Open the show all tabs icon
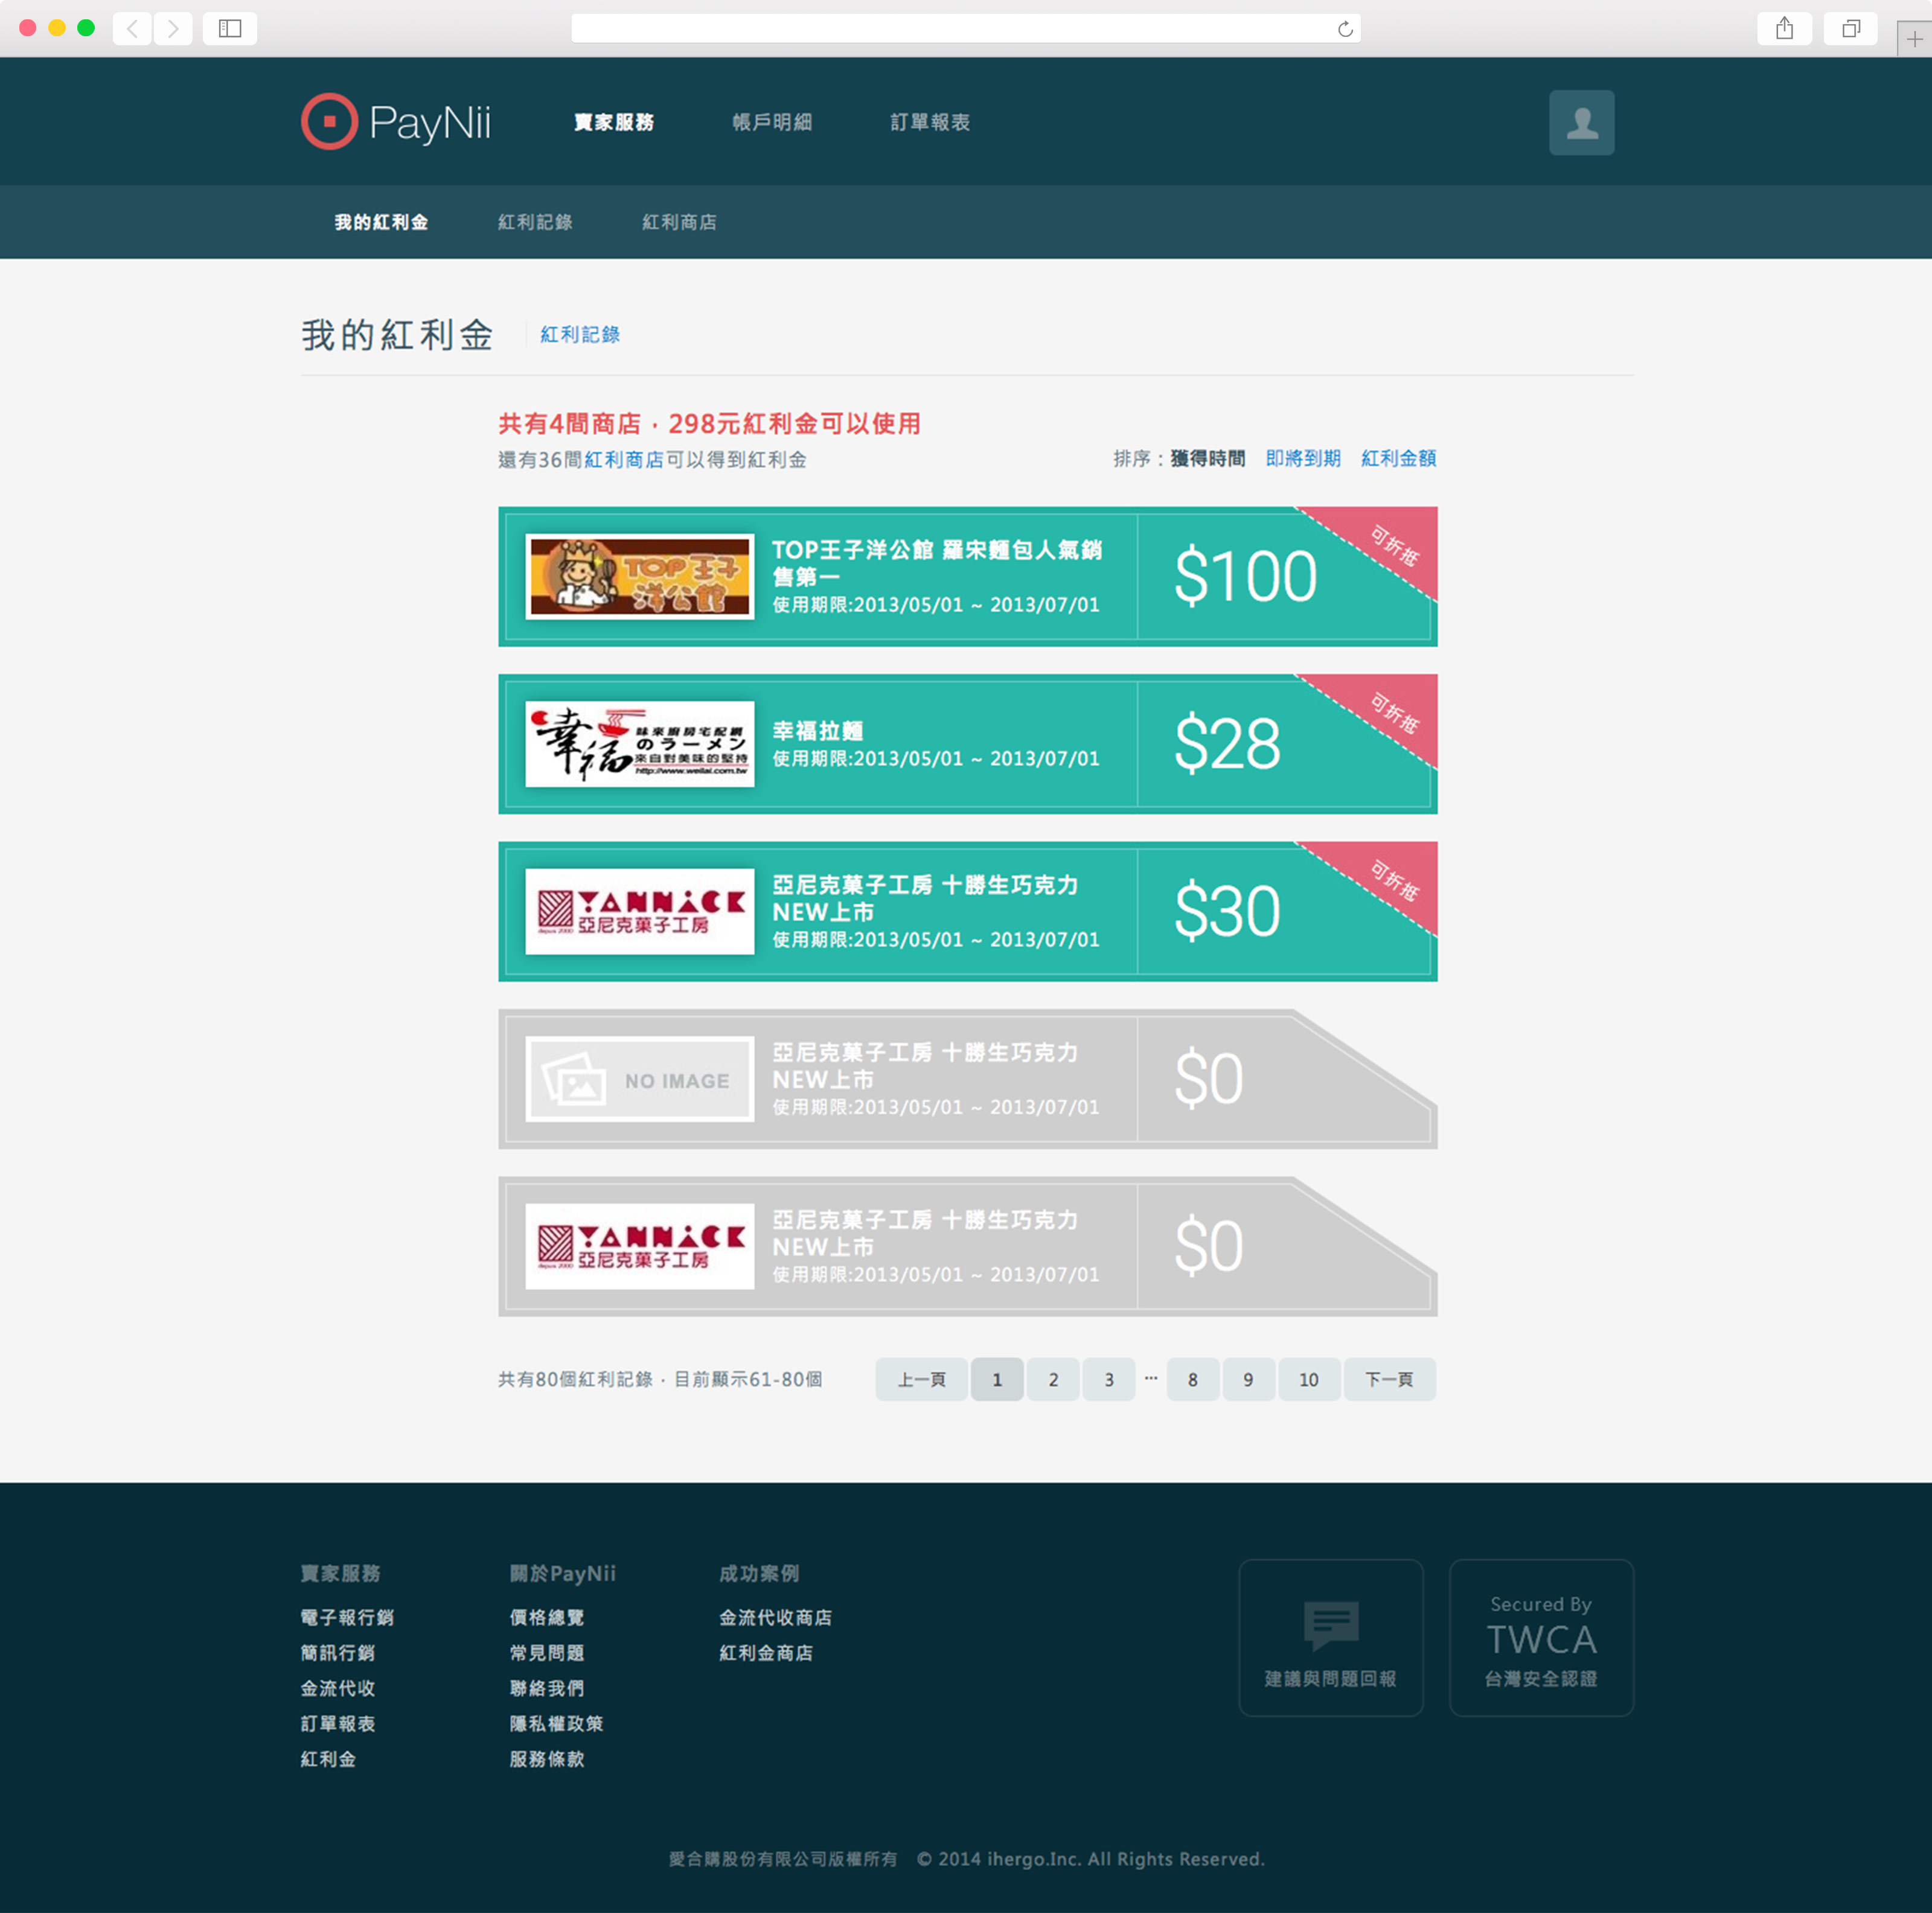This screenshot has width=1932, height=1913. [1850, 29]
